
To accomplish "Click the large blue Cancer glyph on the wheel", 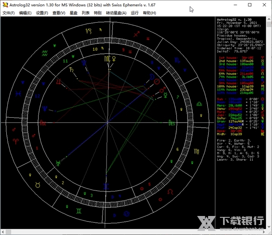I will tap(126, 214).
